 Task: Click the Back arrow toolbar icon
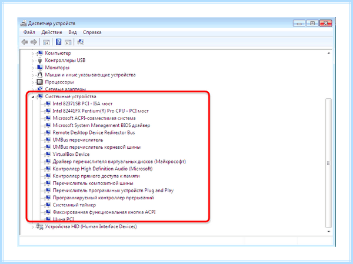coord(25,42)
